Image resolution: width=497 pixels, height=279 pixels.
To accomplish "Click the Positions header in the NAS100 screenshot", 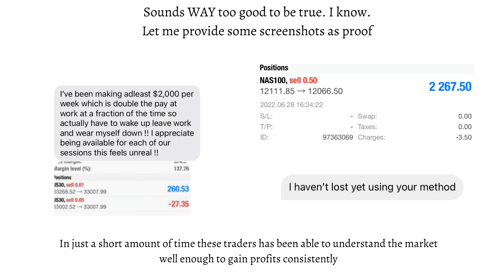I will point(274,68).
